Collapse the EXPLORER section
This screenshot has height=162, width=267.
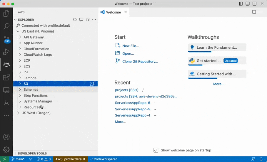tap(16, 20)
